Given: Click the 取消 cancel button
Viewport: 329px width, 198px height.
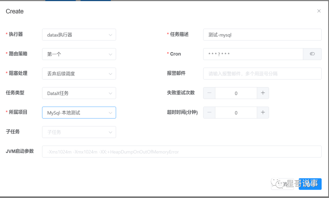Looking at the screenshot, I should pos(282,184).
